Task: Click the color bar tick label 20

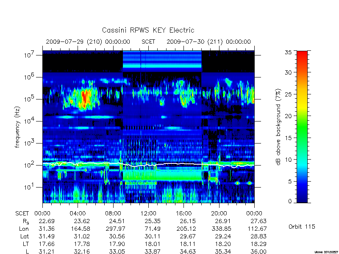Action: click(288, 116)
